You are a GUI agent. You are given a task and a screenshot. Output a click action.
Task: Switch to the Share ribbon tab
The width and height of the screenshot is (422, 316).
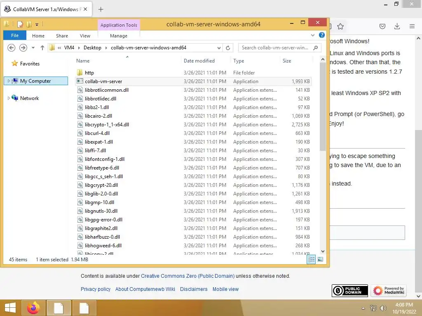point(62,36)
